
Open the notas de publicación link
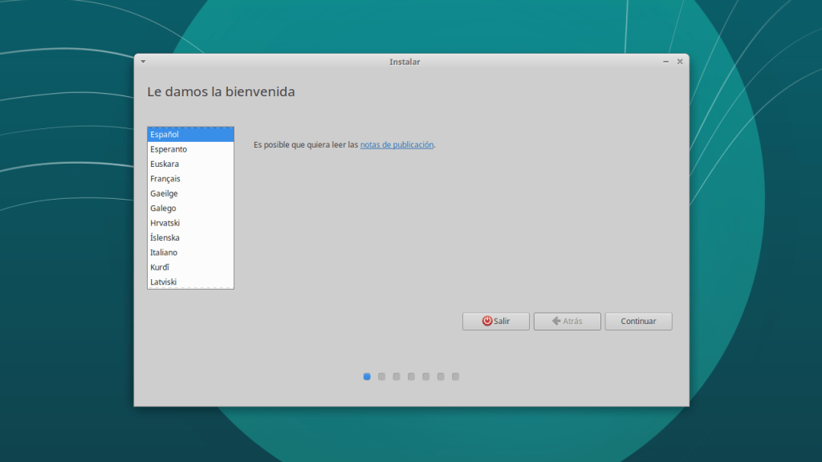click(397, 145)
